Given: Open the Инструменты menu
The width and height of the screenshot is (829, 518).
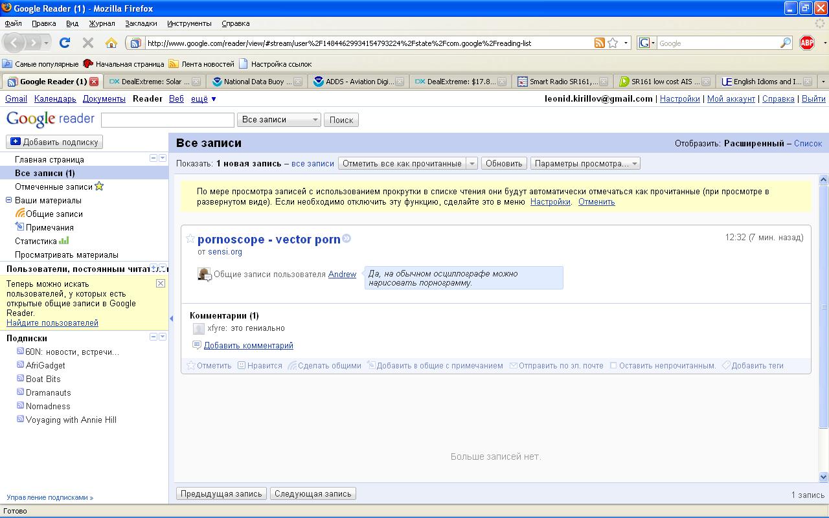Looking at the screenshot, I should (x=189, y=23).
